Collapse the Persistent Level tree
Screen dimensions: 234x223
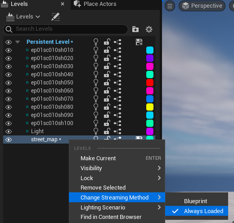point(18,42)
